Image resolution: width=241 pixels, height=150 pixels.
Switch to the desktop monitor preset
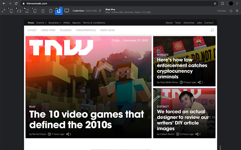tap(67, 11)
